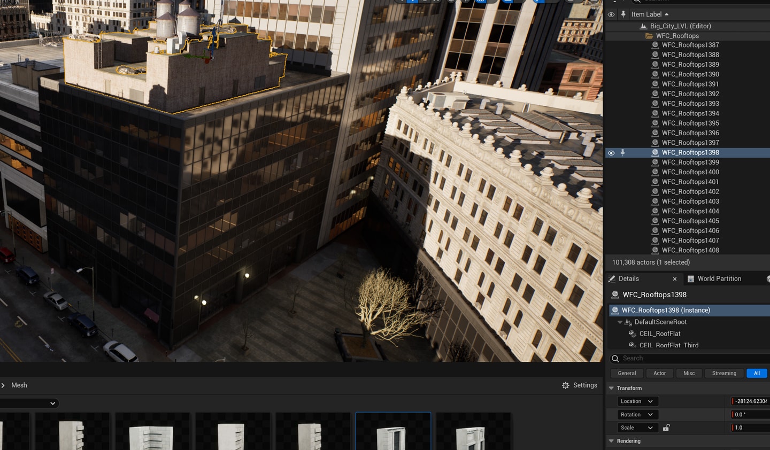The height and width of the screenshot is (450, 770).
Task: Select the All filter button
Action: [757, 374]
